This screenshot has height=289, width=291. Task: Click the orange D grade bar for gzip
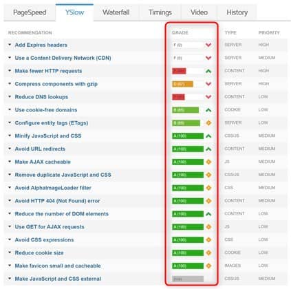(x=183, y=84)
